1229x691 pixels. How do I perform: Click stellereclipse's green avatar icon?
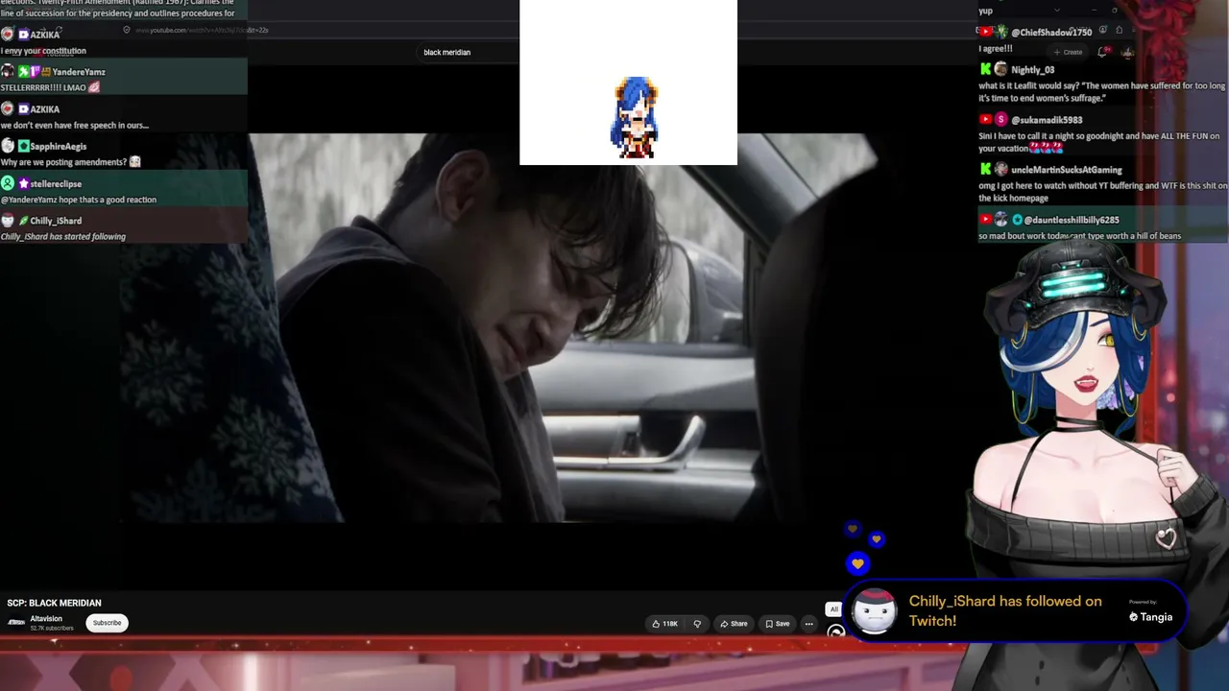[x=8, y=183]
